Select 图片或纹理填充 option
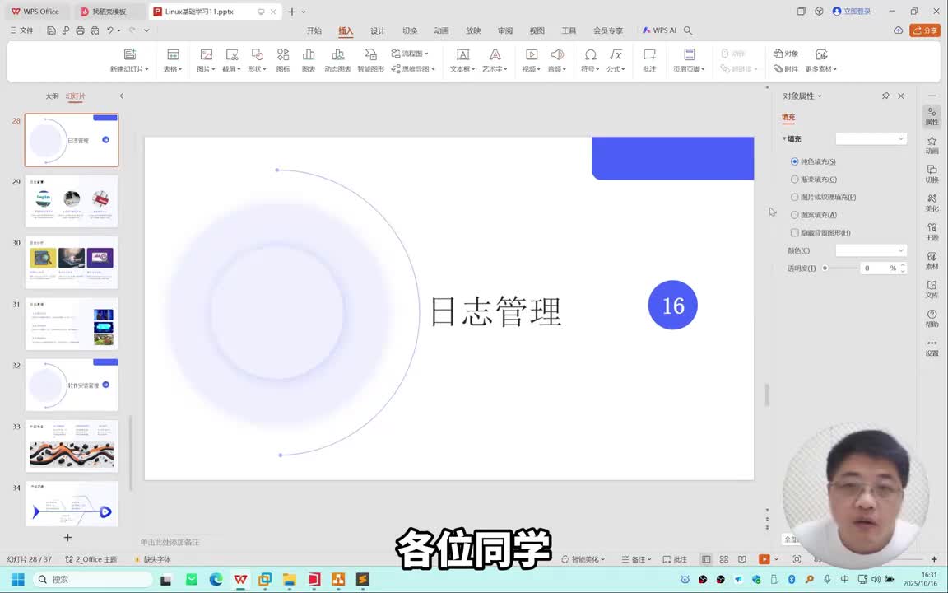The width and height of the screenshot is (948, 593). coord(824,197)
